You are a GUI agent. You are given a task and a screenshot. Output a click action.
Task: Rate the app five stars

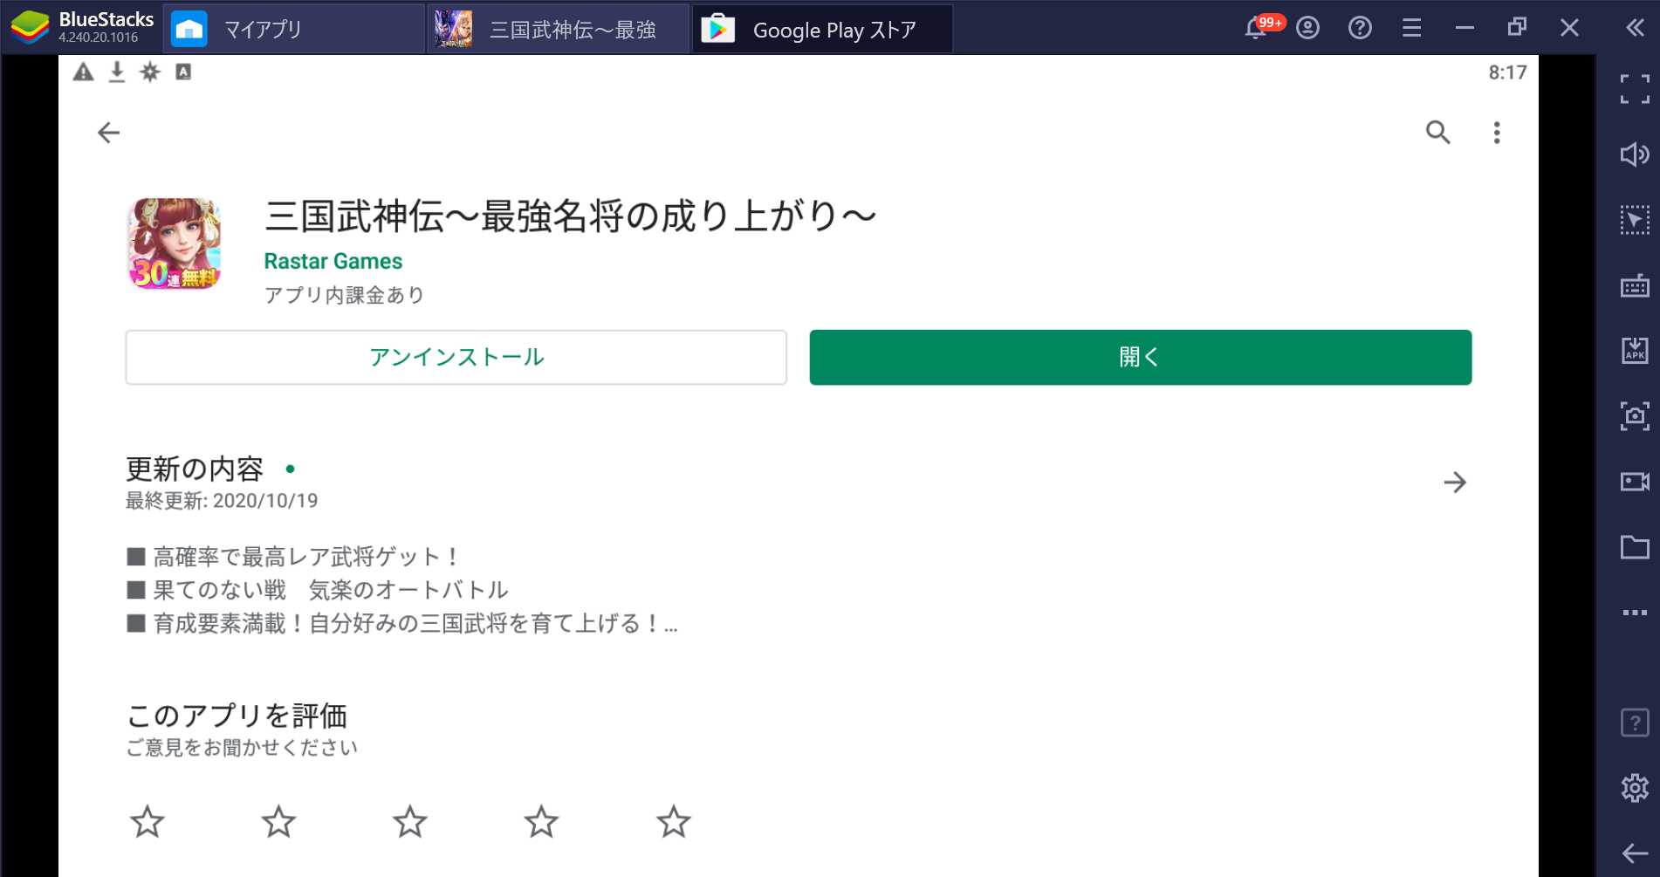click(x=673, y=822)
